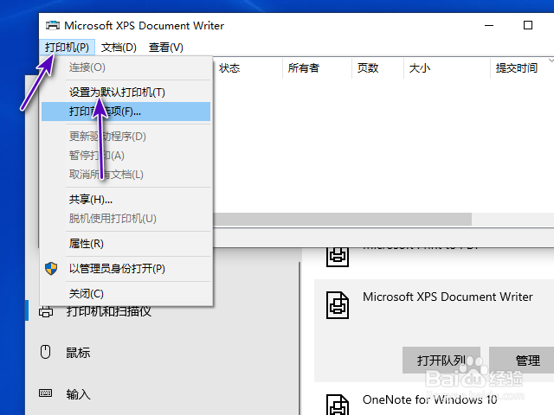Open the 文档(D) menu

tap(119, 48)
